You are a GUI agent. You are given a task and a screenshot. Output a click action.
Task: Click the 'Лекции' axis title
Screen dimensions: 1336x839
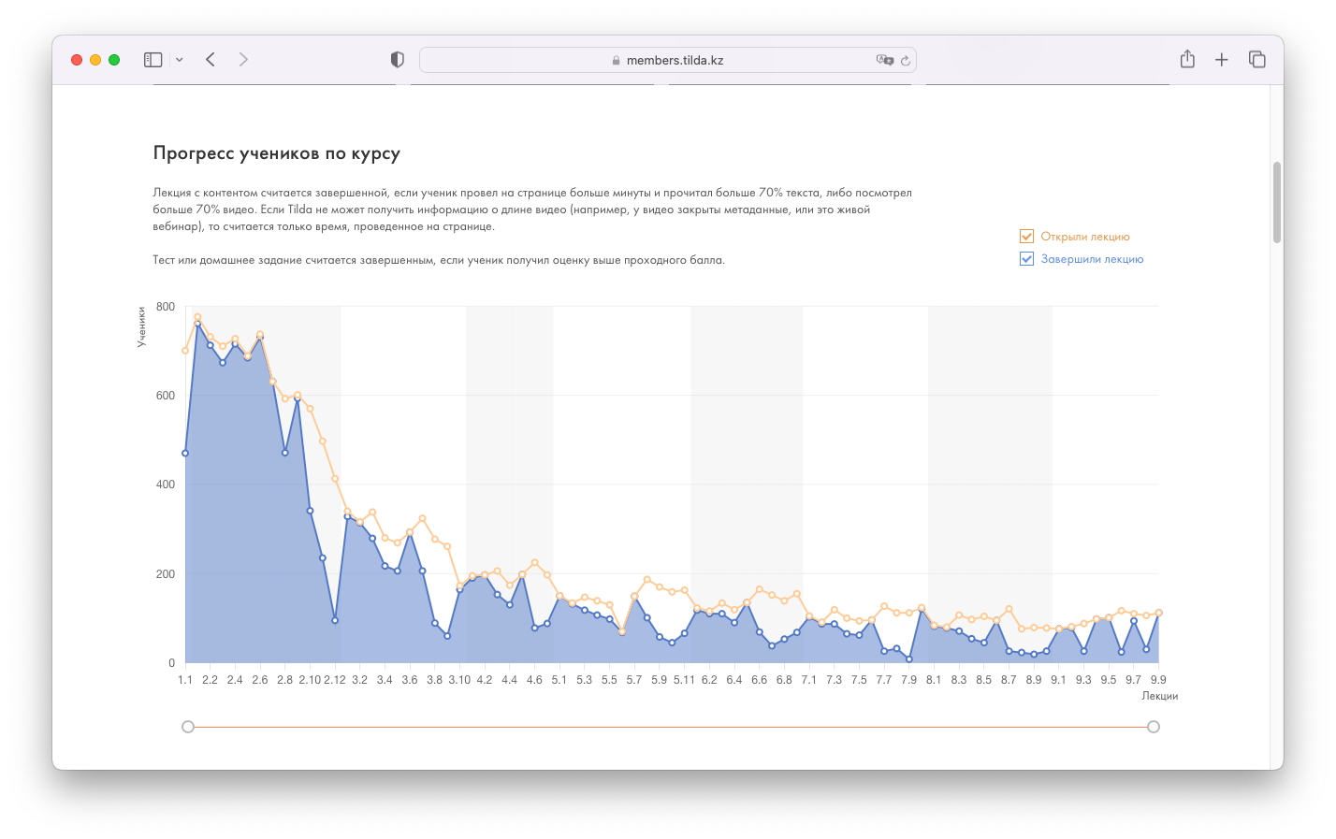click(x=1160, y=696)
